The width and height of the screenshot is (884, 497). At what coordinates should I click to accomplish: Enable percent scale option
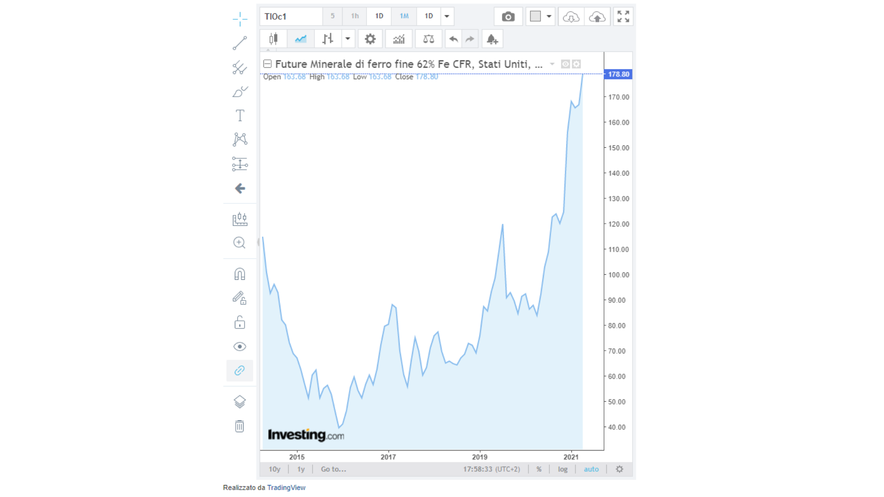pyautogui.click(x=539, y=469)
